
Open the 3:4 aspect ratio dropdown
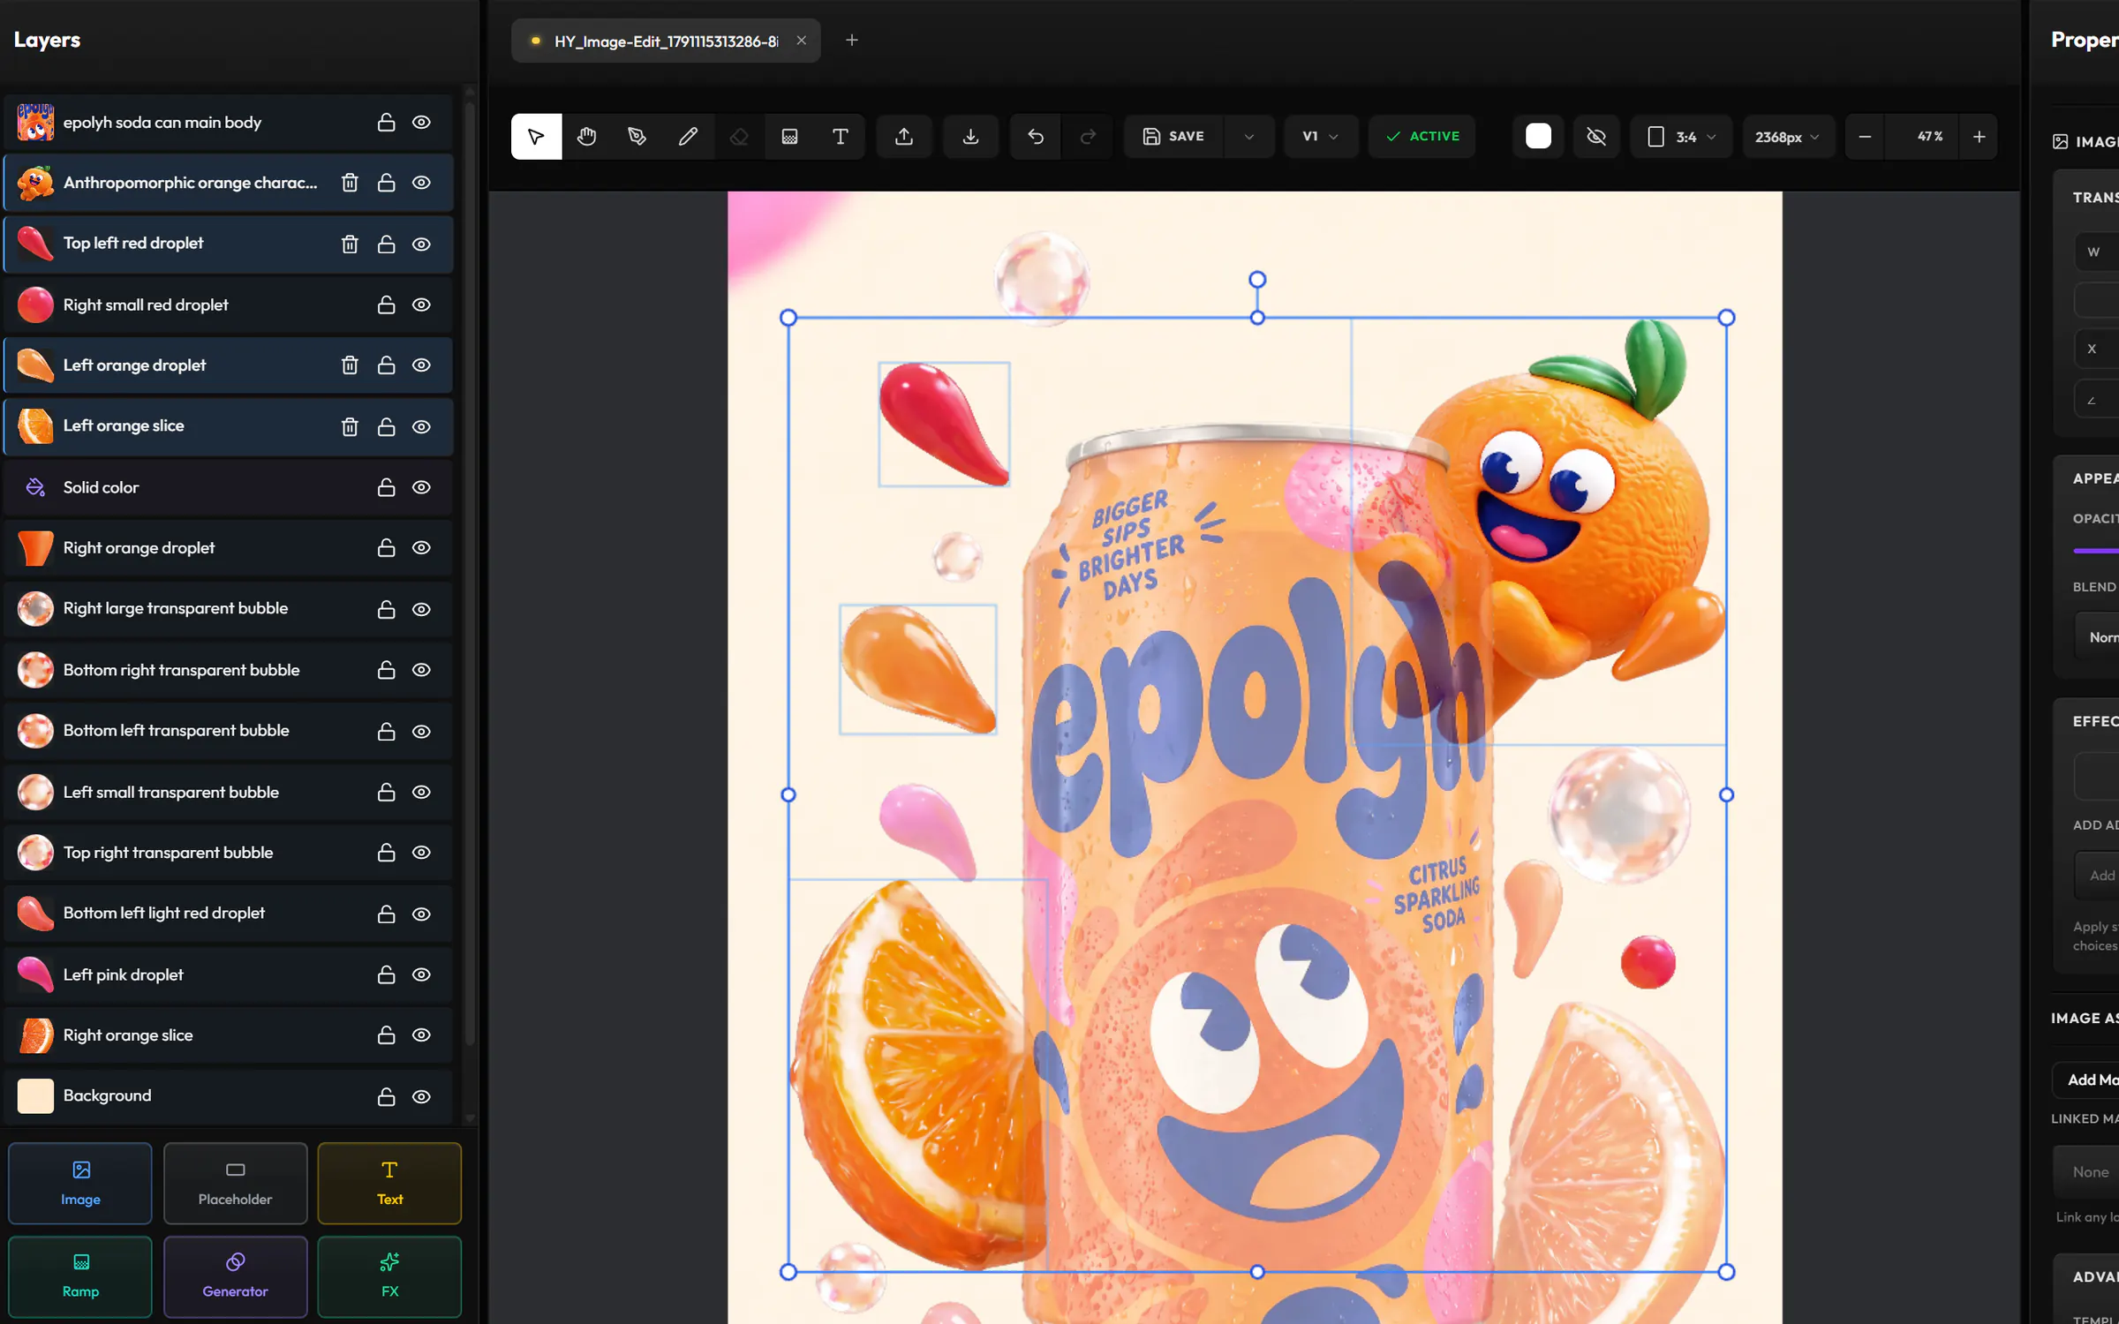click(1681, 137)
